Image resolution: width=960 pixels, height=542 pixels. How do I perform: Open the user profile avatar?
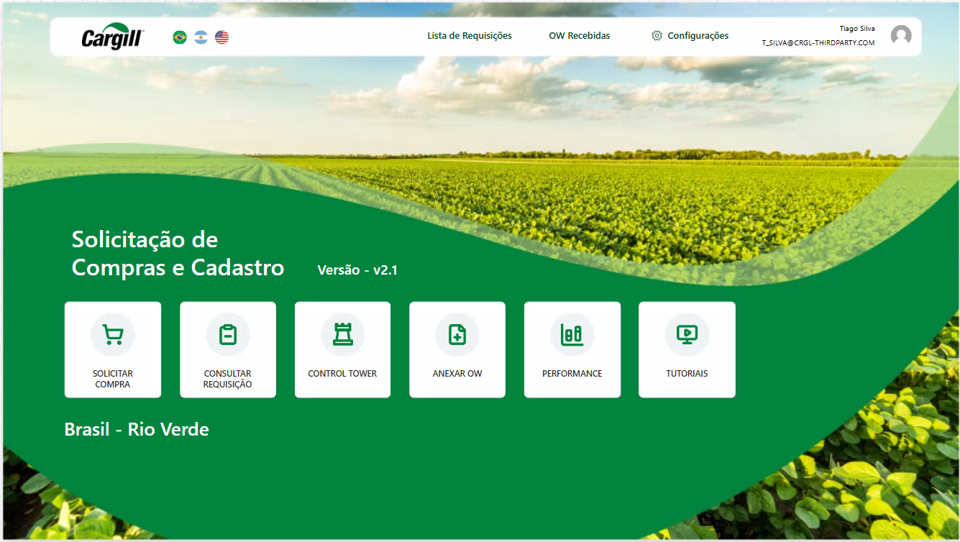pyautogui.click(x=901, y=36)
